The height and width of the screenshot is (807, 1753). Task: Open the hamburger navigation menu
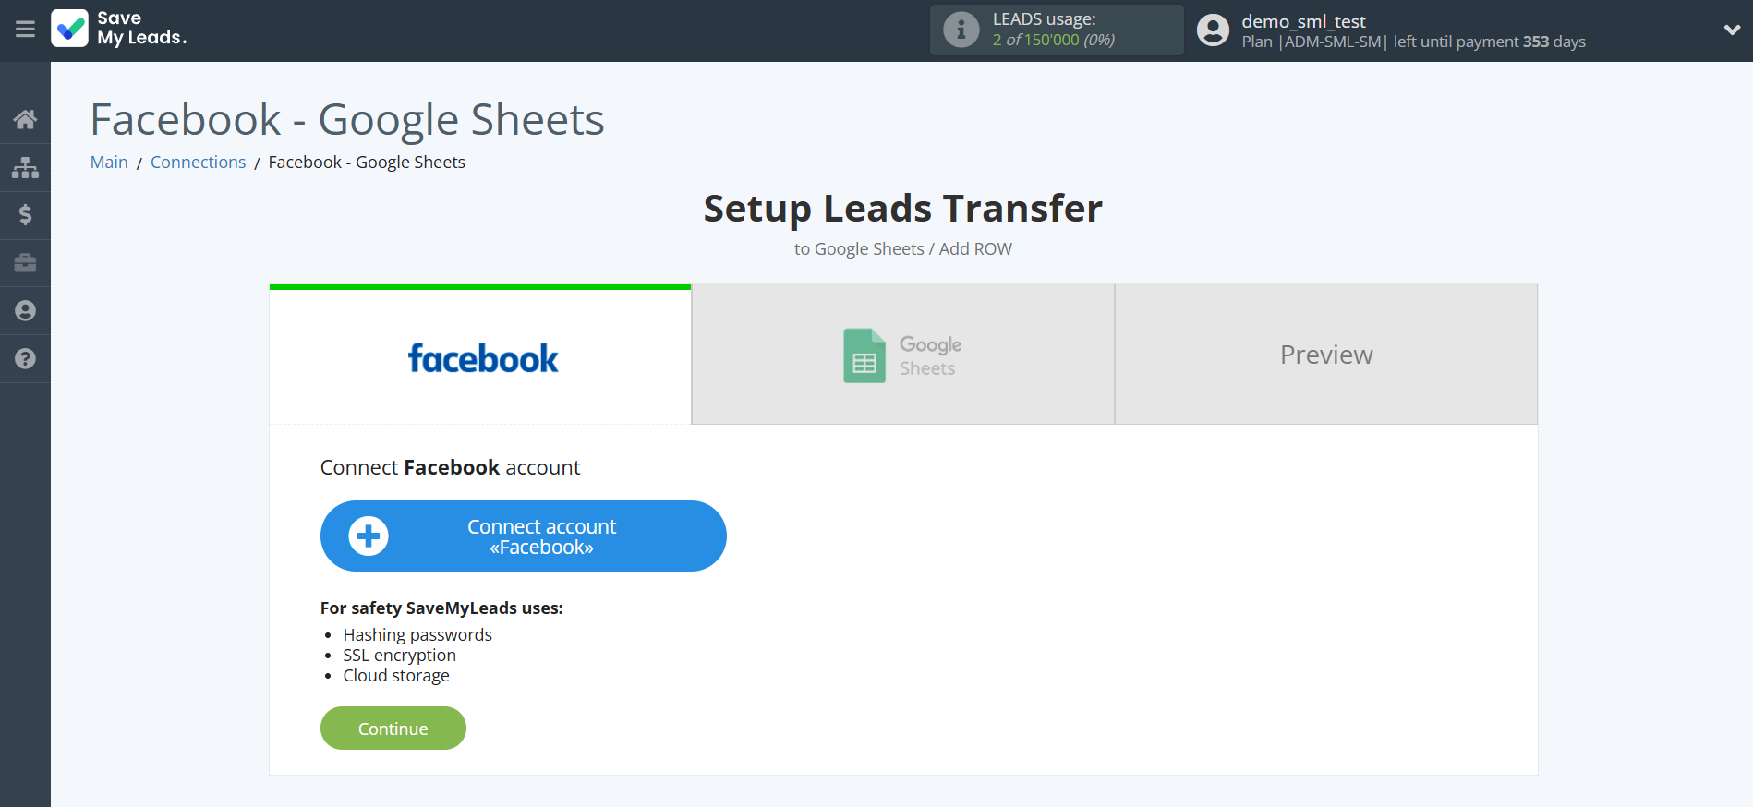tap(25, 30)
